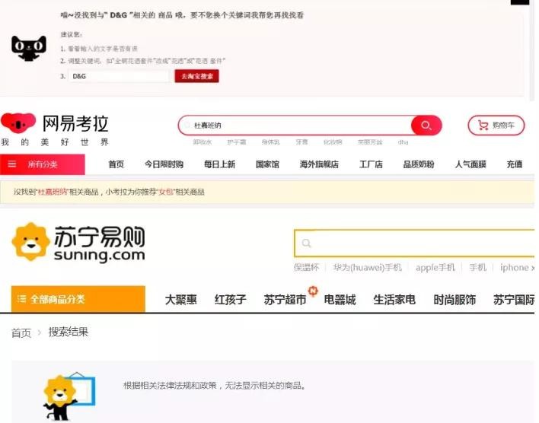Click the Kaola search field containing 杜嘉班纳
Viewport: 539px width, 423px height.
[295, 126]
